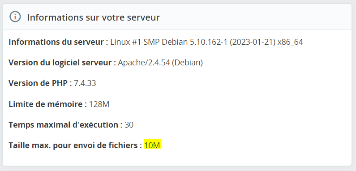The image size is (356, 171).
Task: Click the 128M memory limit value
Action: [99, 104]
